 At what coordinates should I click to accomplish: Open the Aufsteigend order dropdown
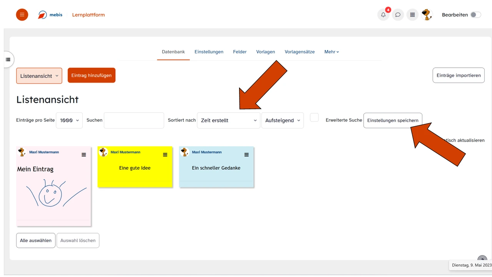[x=283, y=120]
